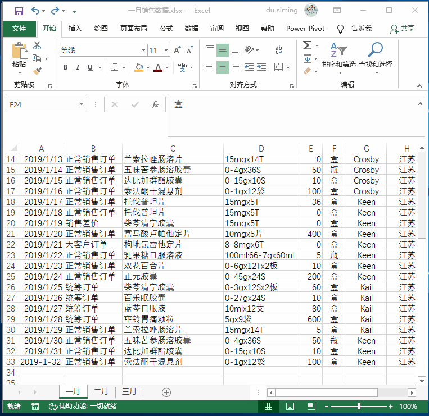Click the Format Painter brush icon
This screenshot has height=416, width=429.
(x=37, y=71)
